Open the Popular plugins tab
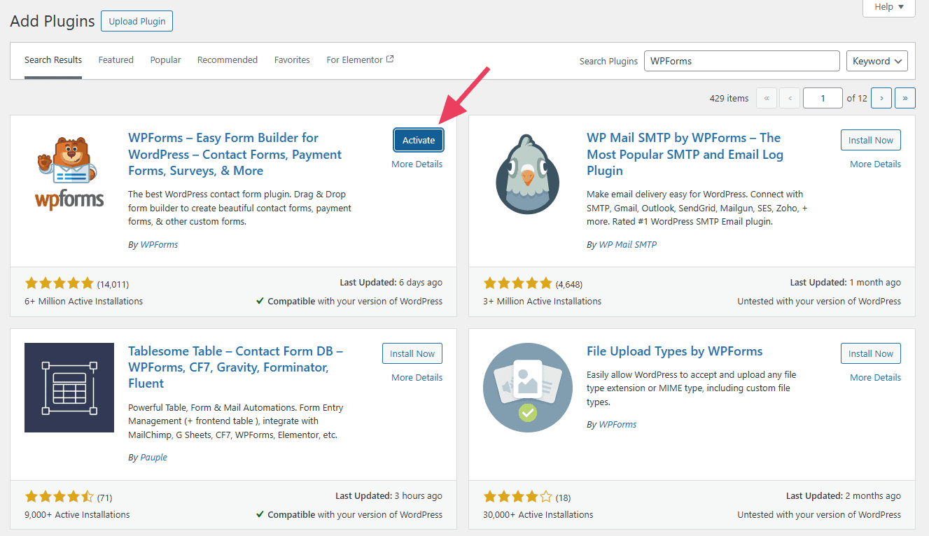This screenshot has width=929, height=536. (x=165, y=60)
